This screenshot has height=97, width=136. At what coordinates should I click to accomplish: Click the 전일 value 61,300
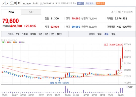55,18
